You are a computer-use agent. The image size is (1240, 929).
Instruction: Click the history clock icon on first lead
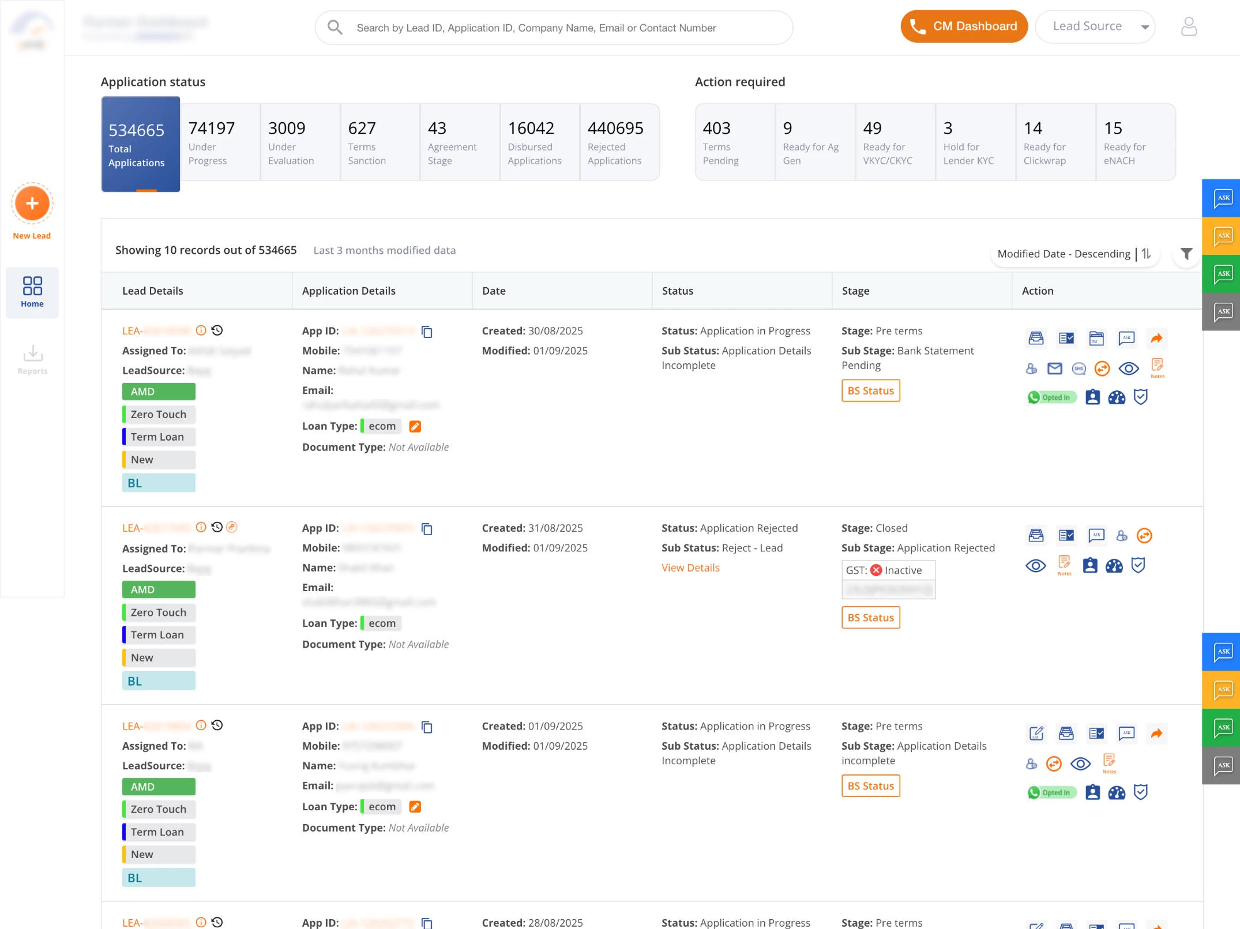(217, 330)
